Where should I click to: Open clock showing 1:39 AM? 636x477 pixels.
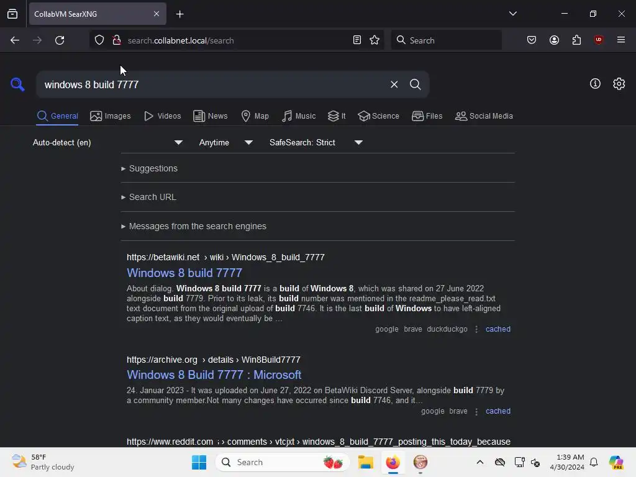click(567, 462)
